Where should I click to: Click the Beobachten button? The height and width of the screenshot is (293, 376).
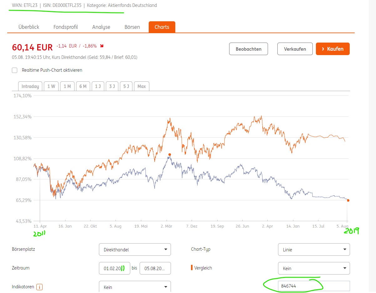[x=248, y=49]
